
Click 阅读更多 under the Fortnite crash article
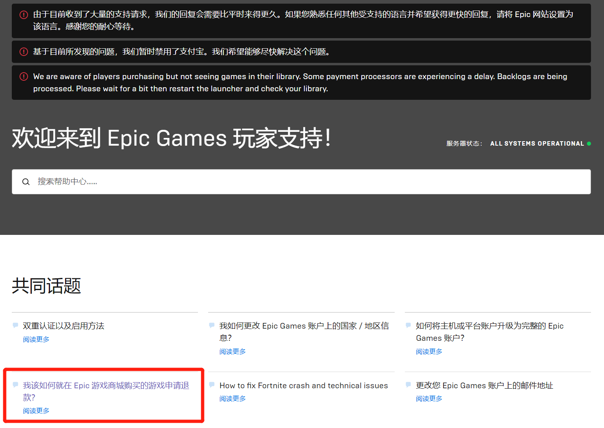(x=232, y=398)
